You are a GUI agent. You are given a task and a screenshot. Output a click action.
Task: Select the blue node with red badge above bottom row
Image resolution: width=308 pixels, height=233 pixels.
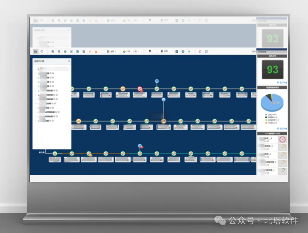tap(140, 146)
